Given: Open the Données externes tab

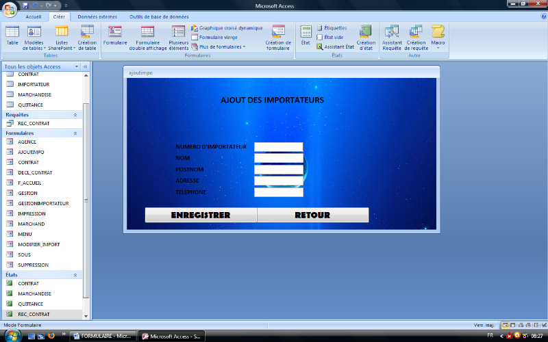Looking at the screenshot, I should (x=97, y=16).
